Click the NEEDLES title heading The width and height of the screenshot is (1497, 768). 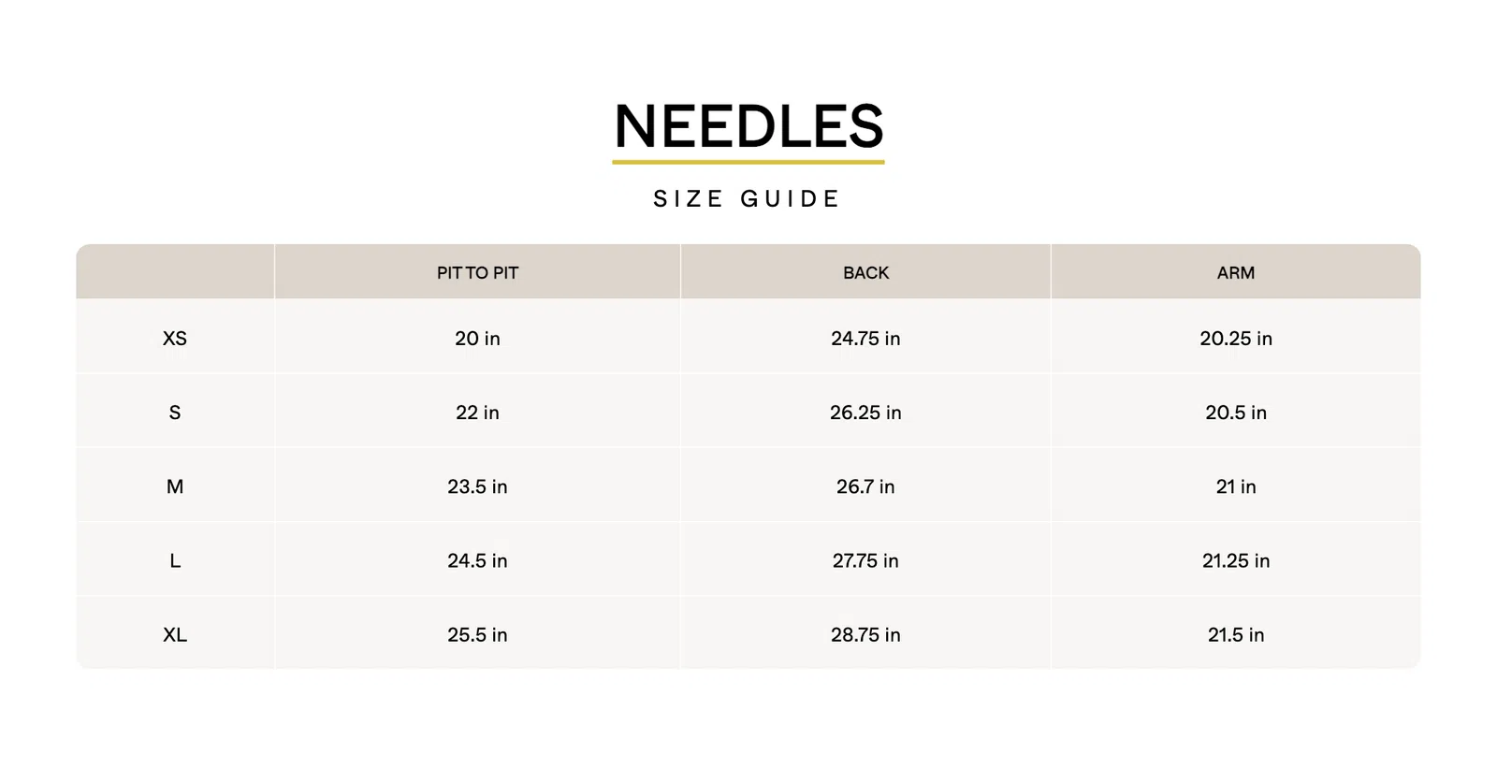coord(748,126)
